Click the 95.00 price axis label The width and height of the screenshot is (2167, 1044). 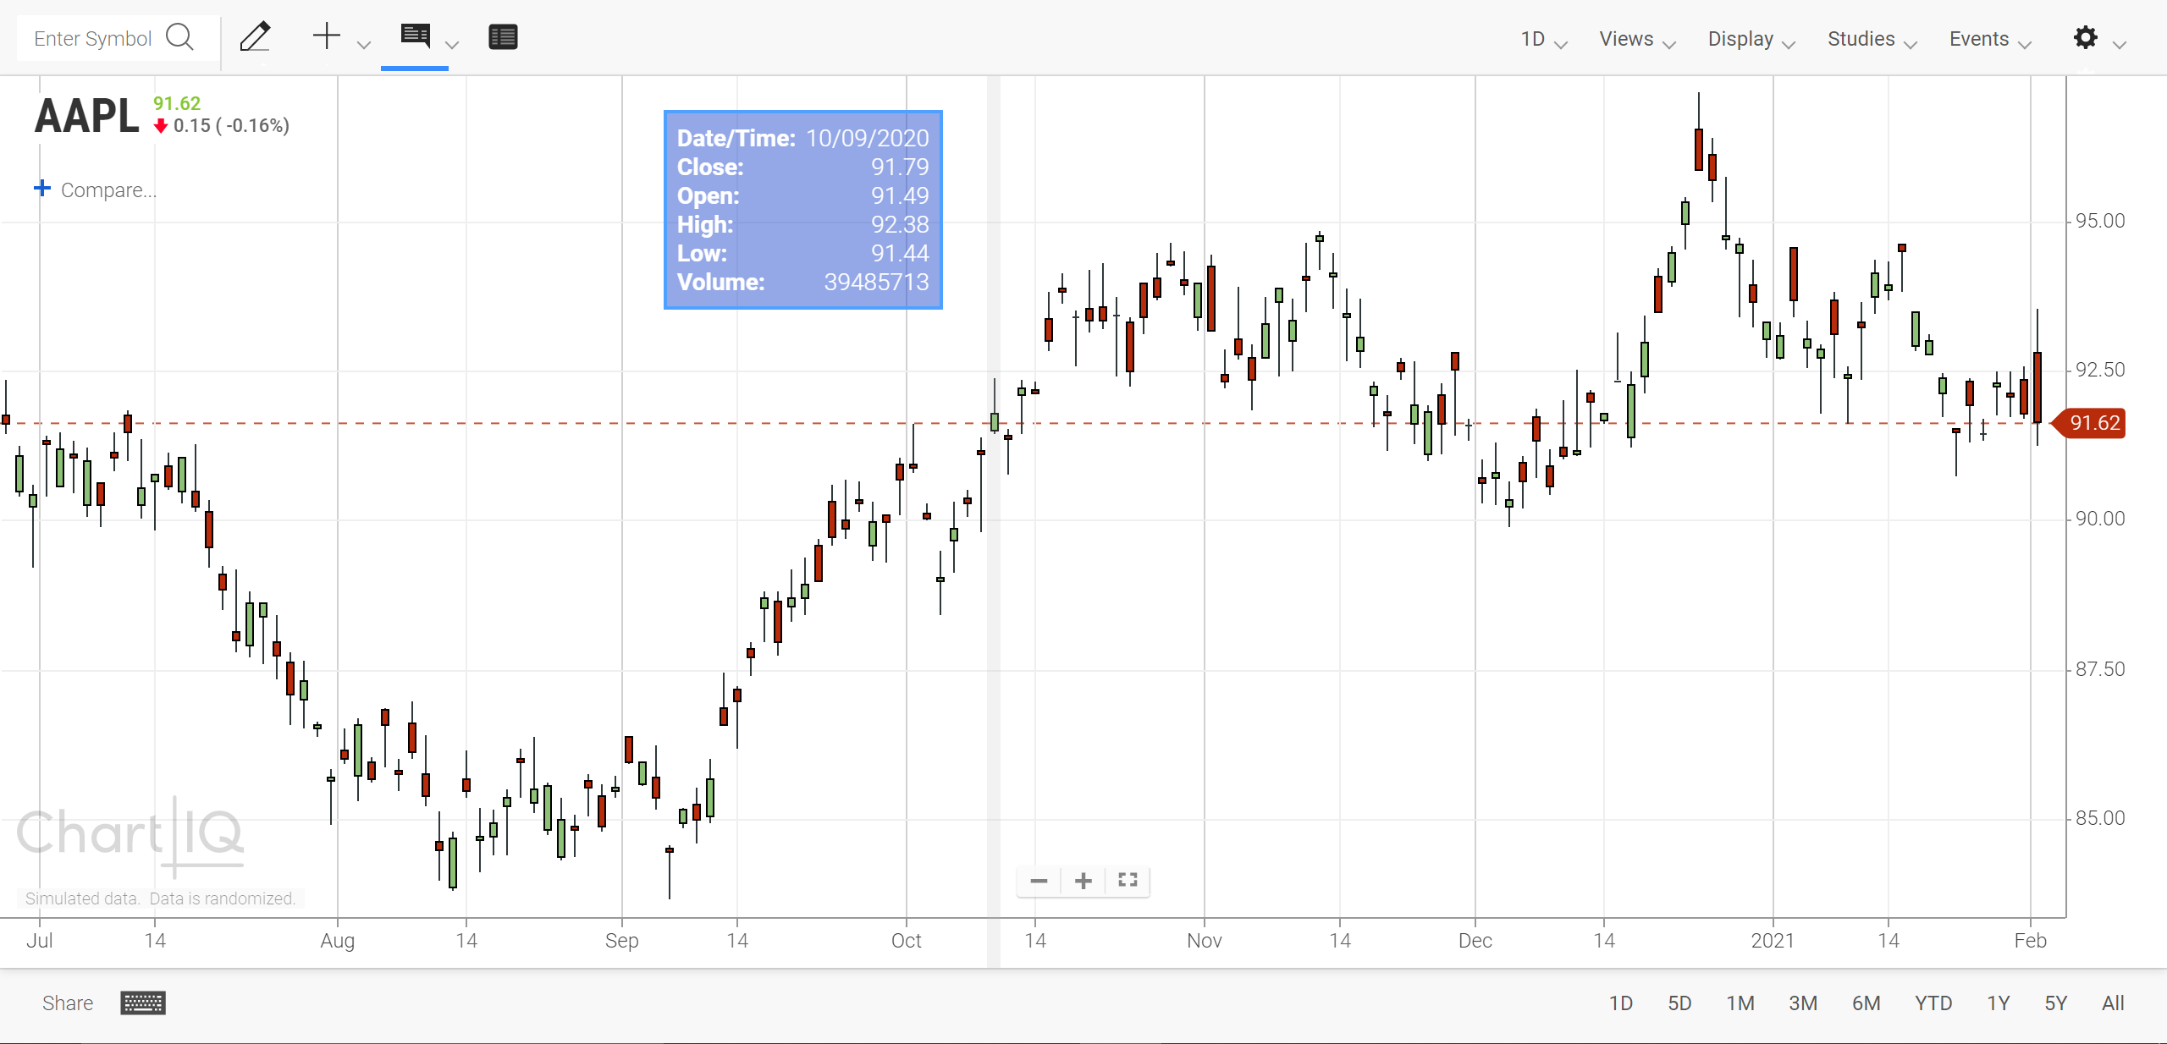click(2100, 221)
